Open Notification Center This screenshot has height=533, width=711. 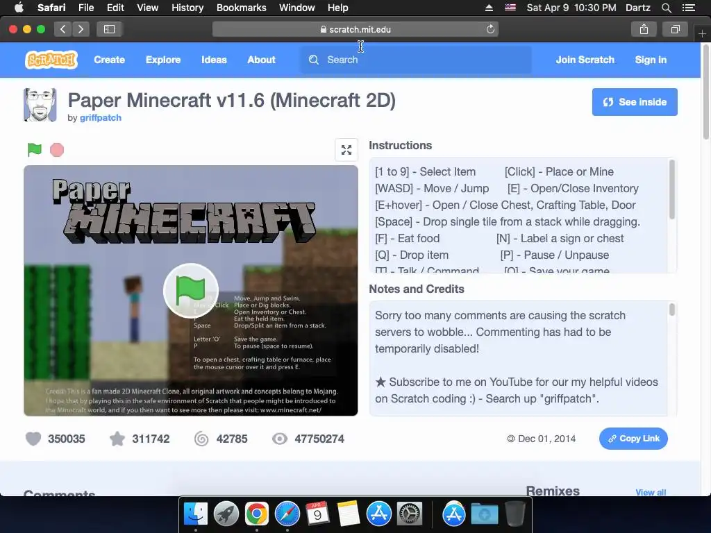[x=689, y=8]
